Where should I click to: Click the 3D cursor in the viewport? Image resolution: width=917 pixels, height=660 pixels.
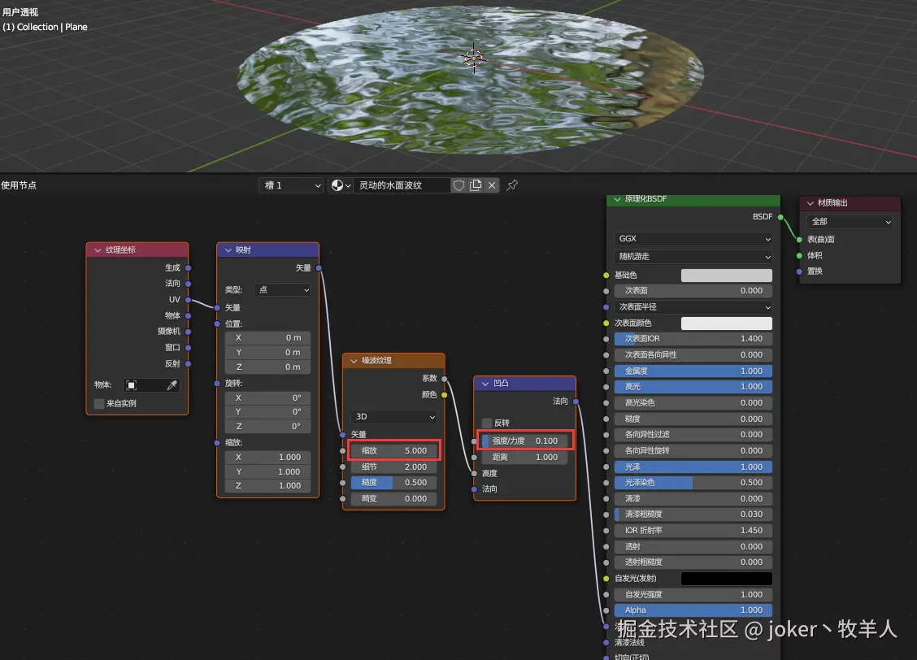(474, 58)
